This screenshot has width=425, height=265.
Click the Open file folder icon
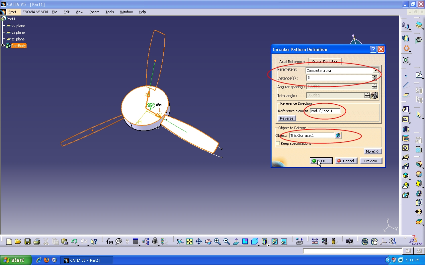pos(18,241)
